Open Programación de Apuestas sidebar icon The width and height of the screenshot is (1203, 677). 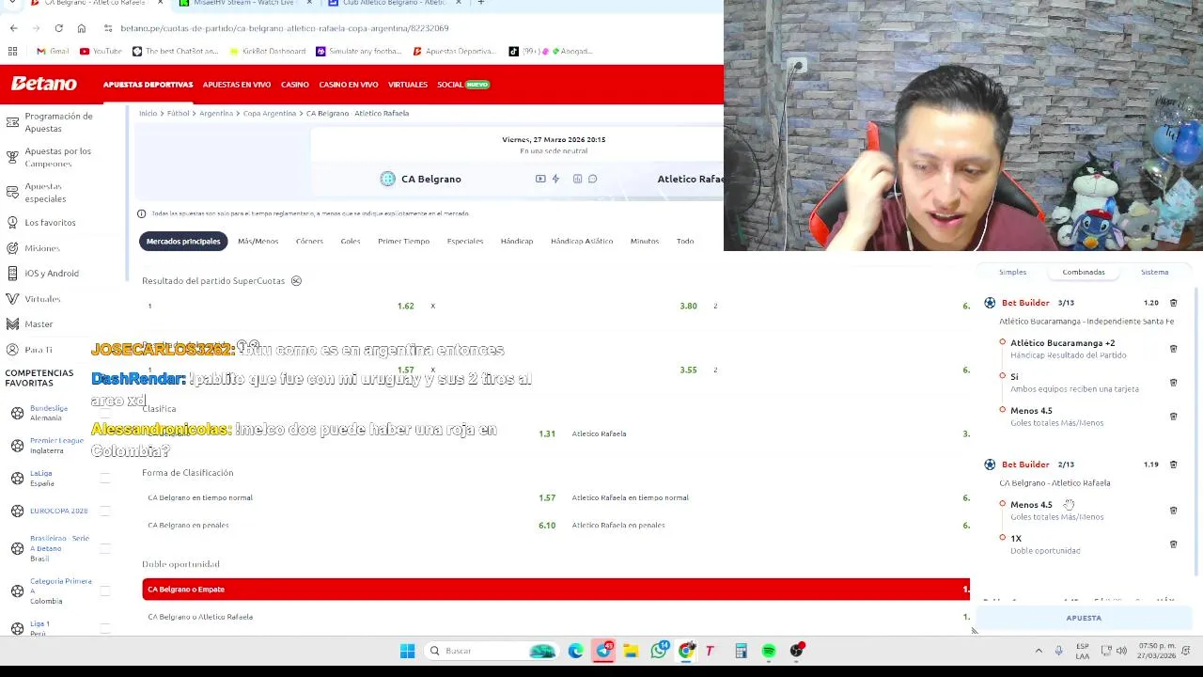coord(12,122)
